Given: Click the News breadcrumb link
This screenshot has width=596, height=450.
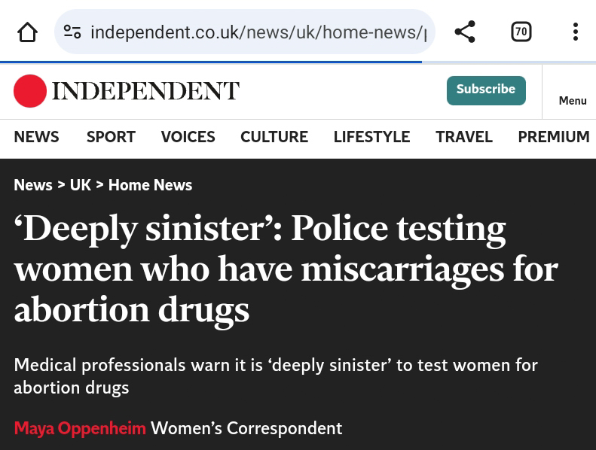Looking at the screenshot, I should click(33, 185).
